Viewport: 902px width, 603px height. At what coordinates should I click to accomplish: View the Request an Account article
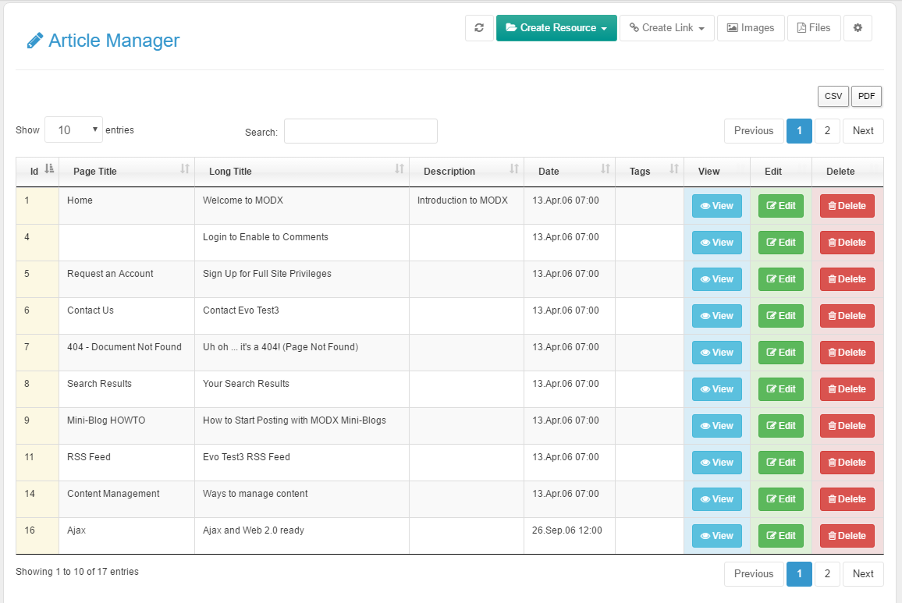tap(717, 279)
